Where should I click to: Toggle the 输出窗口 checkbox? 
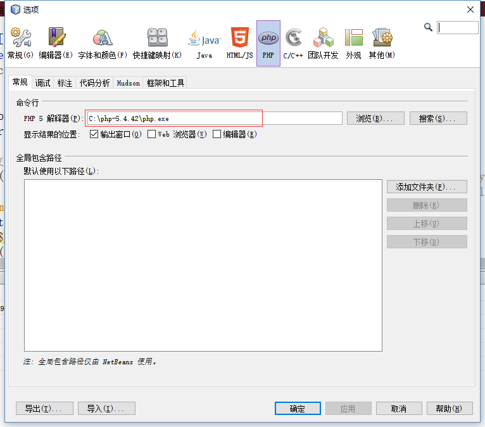[x=94, y=134]
